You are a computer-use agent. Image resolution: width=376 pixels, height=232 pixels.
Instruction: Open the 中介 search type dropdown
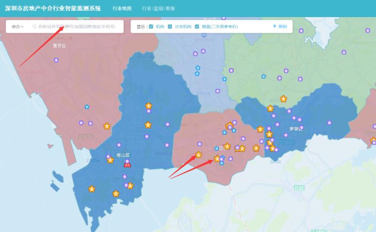click(x=18, y=26)
